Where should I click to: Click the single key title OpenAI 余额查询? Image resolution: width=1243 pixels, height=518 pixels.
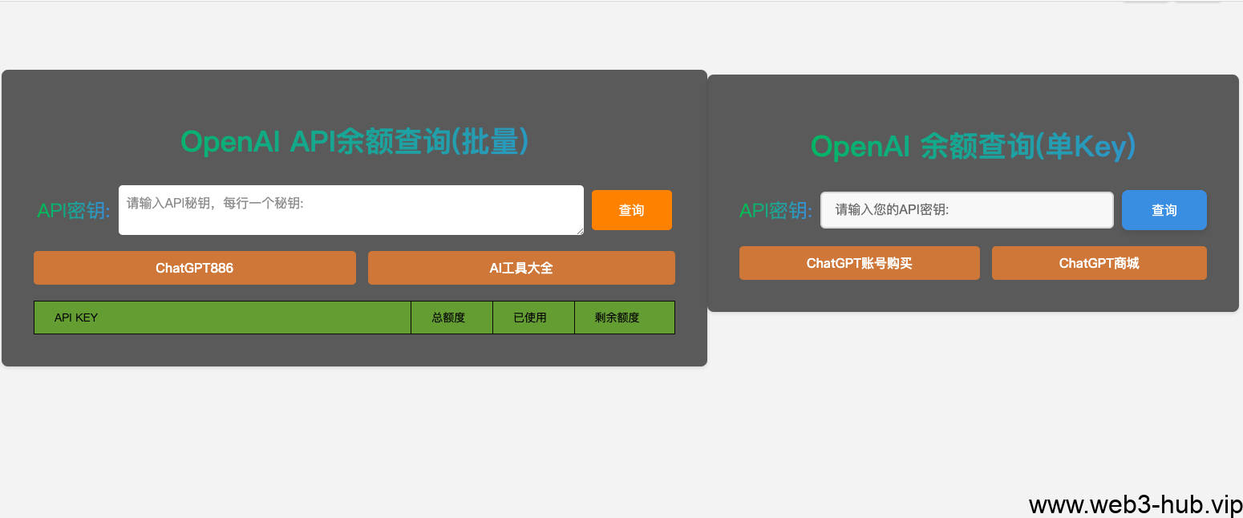coord(973,146)
